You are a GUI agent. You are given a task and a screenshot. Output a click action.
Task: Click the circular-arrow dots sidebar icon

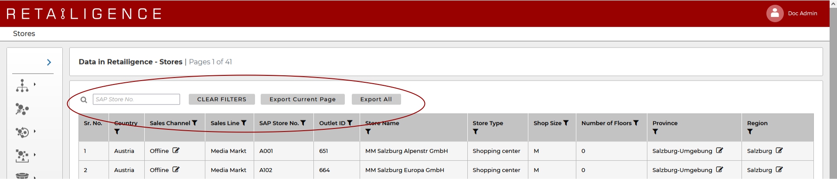click(x=22, y=132)
